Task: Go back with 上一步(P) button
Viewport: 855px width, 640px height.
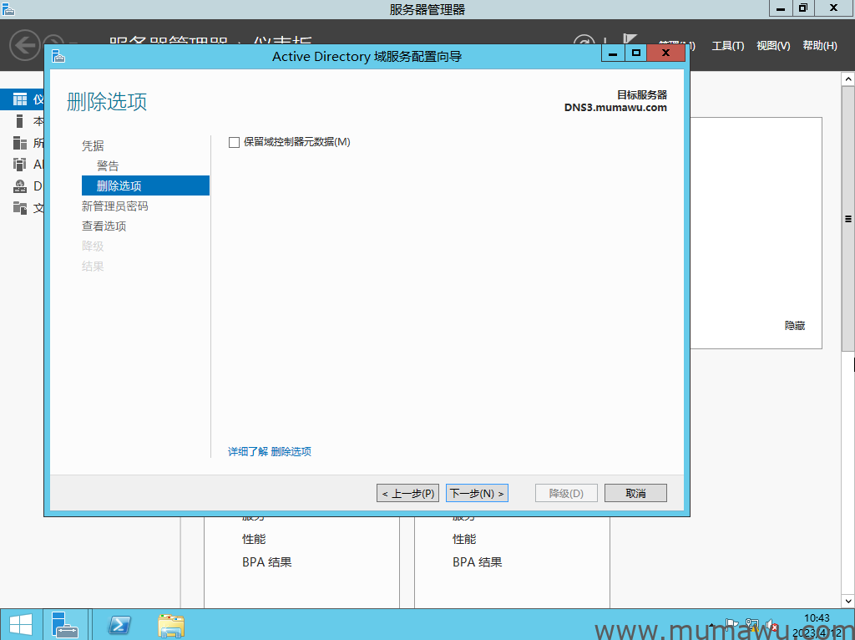Action: 407,493
